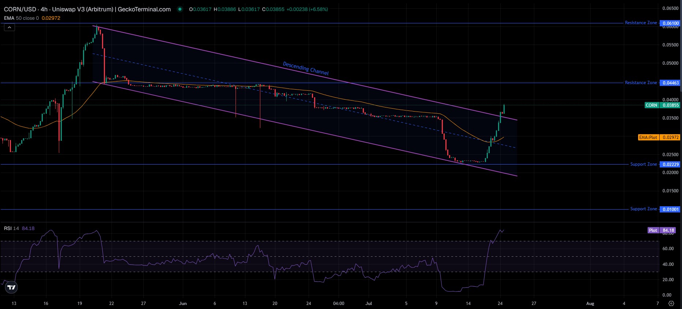
Task: Click the RSI Plot value tag 84.18
Action: [x=662, y=230]
